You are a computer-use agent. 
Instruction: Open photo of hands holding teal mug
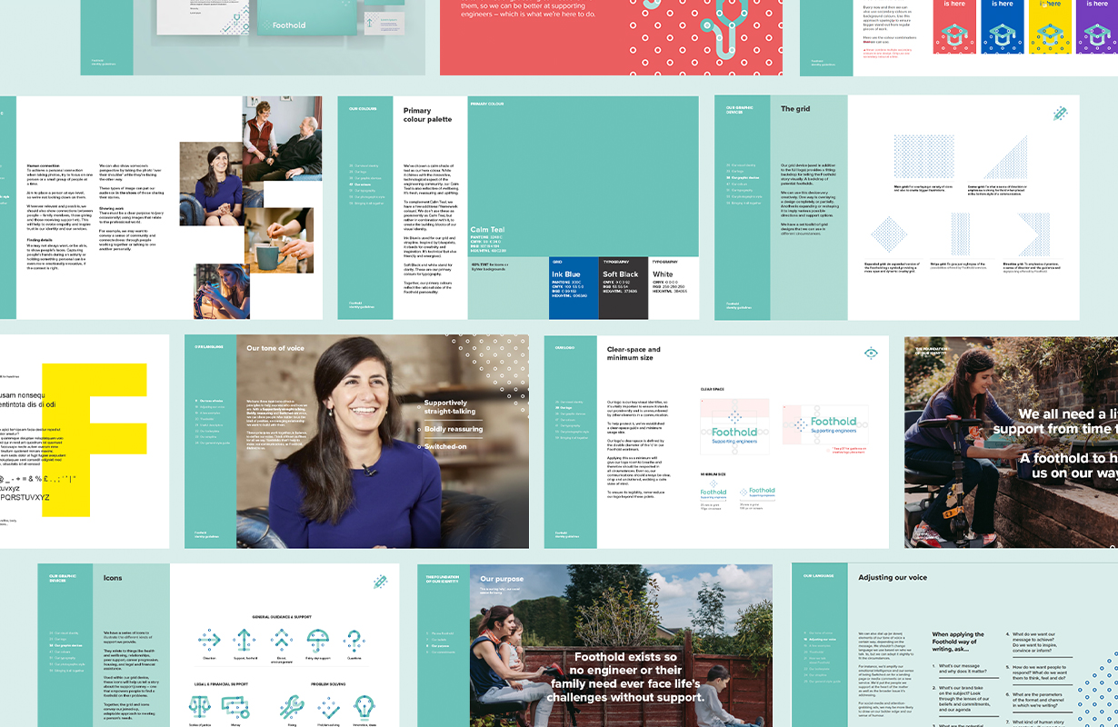[x=279, y=240]
